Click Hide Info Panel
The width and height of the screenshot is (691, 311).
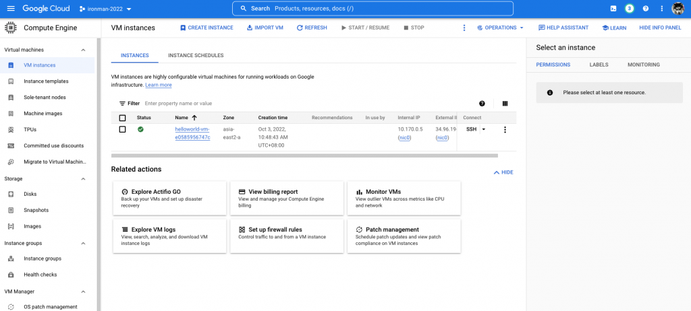coord(660,28)
